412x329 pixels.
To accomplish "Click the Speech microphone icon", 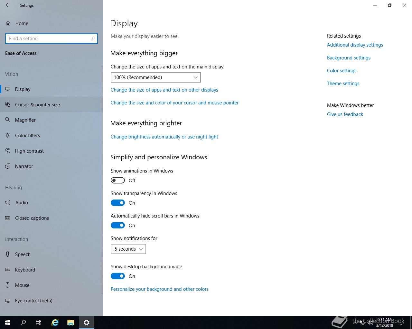I will (8, 254).
